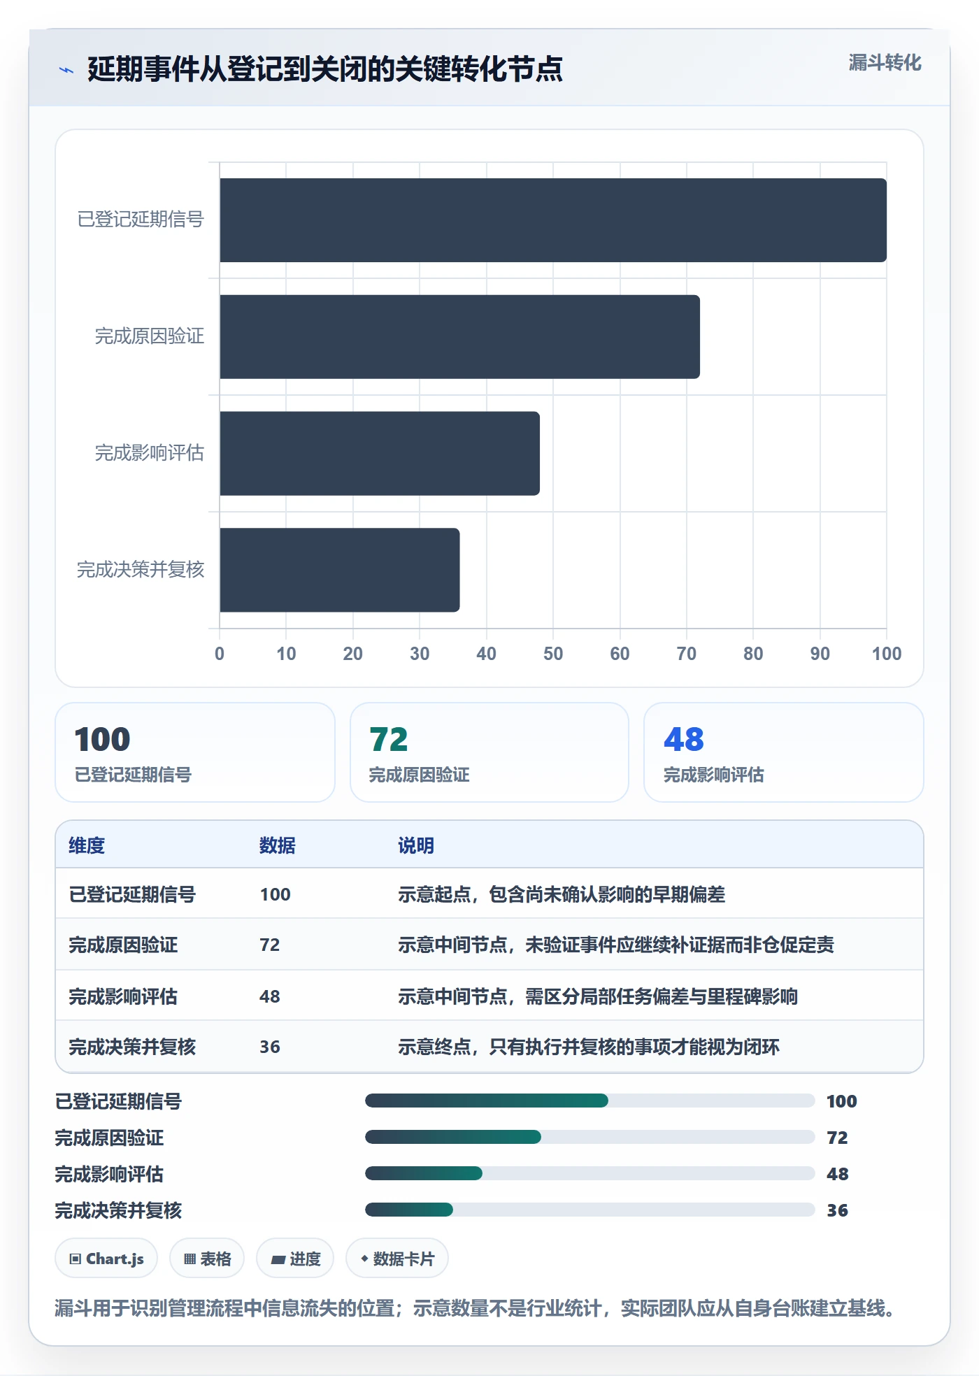Click the 50 tick on the chart's x-axis

point(553,654)
